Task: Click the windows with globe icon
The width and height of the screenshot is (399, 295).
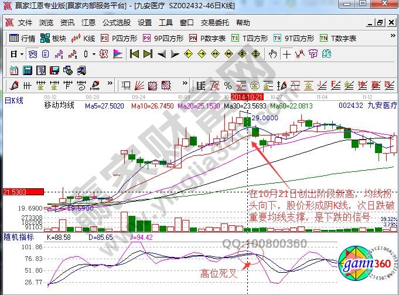Action: point(68,70)
